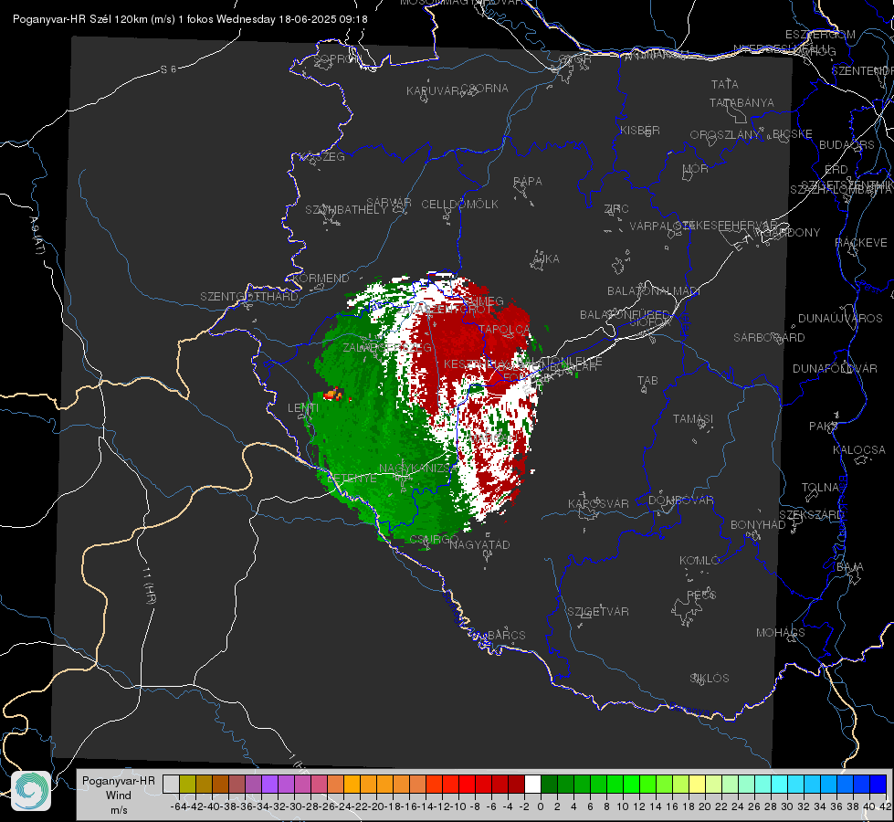The image size is (894, 822).
Task: Click the small orange echo near LENTI
Action: 333,395
